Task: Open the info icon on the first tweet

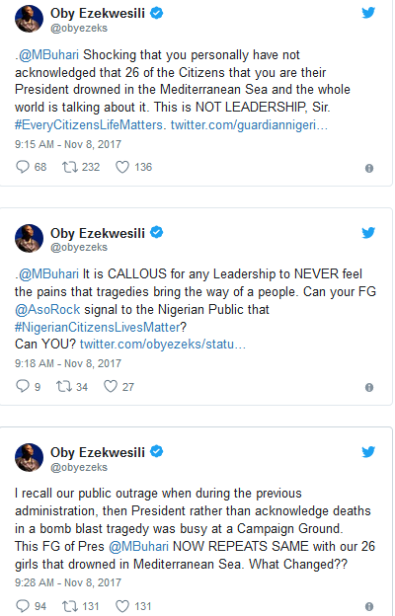Action: 369,168
